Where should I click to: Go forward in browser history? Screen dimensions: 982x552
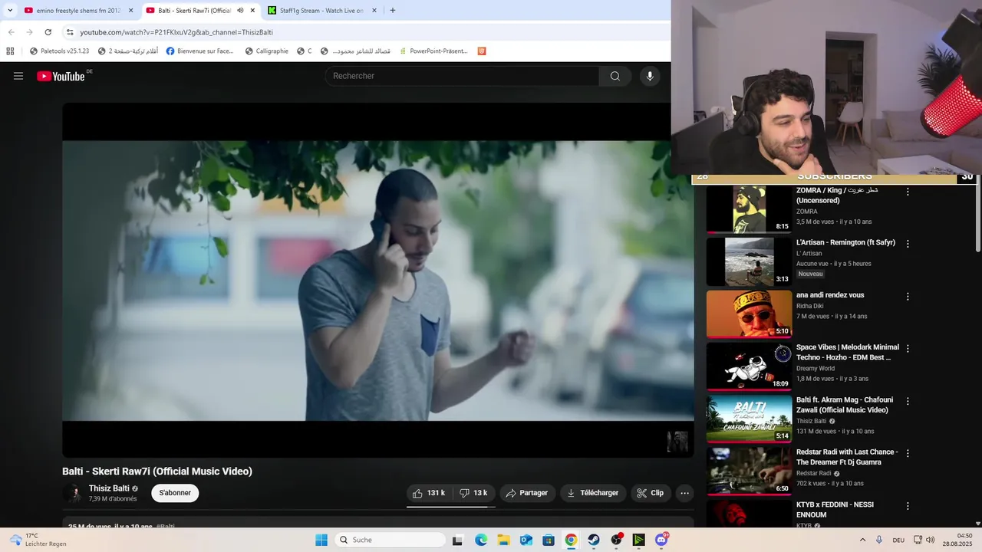pos(29,32)
